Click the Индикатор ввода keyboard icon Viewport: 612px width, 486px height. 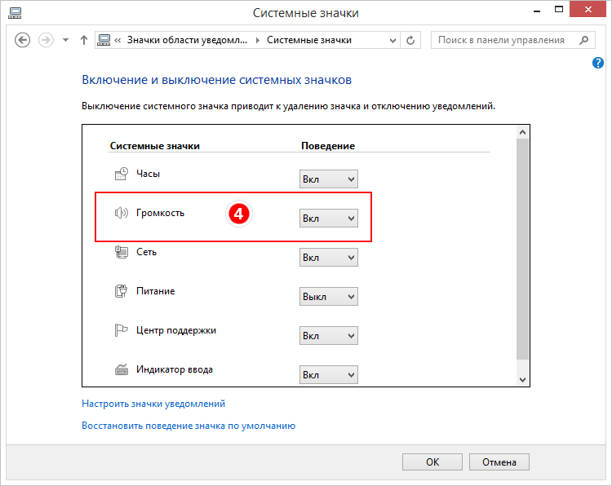[x=122, y=369]
